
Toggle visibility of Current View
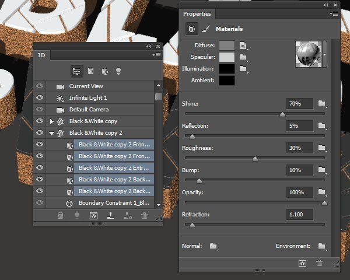click(x=40, y=86)
